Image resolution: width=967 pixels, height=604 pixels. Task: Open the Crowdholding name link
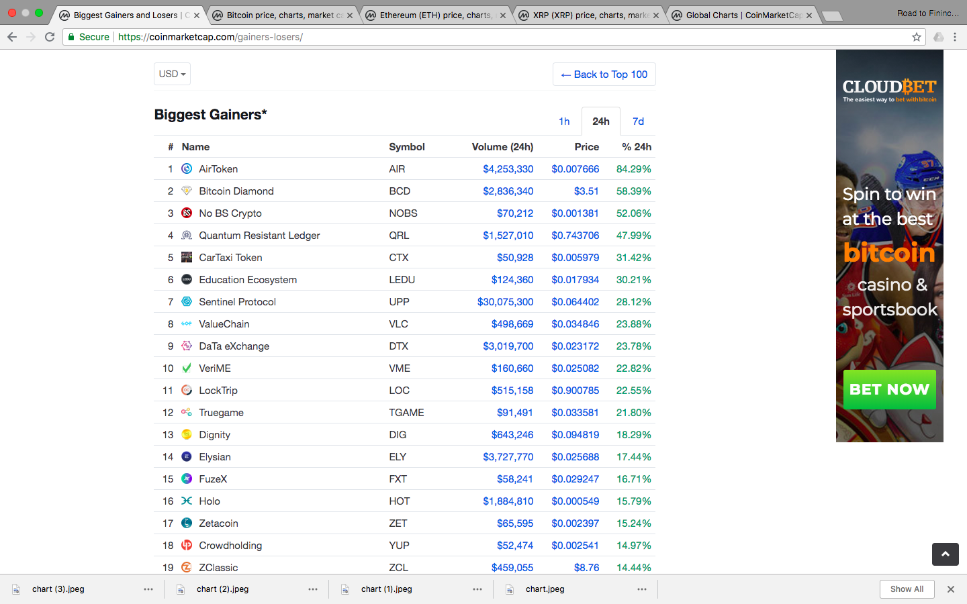pos(230,546)
